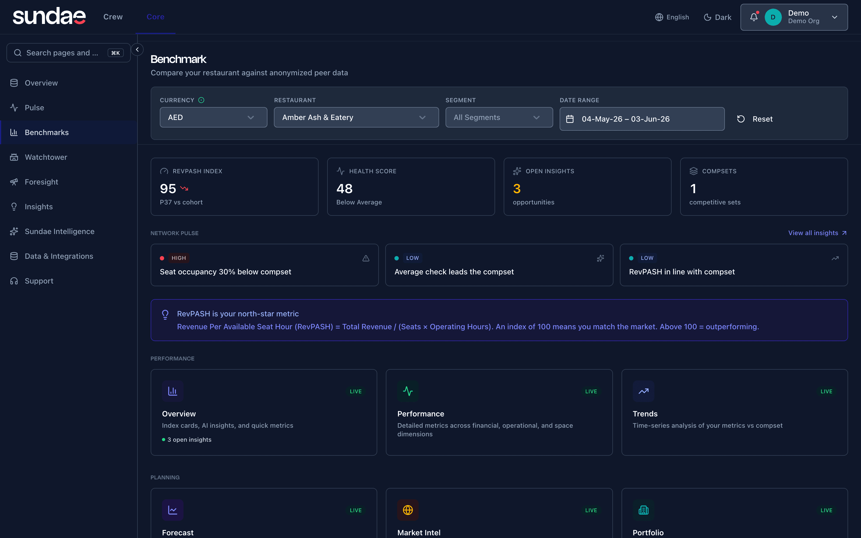Screen dimensions: 861x538
Task: Switch to the Crew tab
Action: pyautogui.click(x=113, y=17)
